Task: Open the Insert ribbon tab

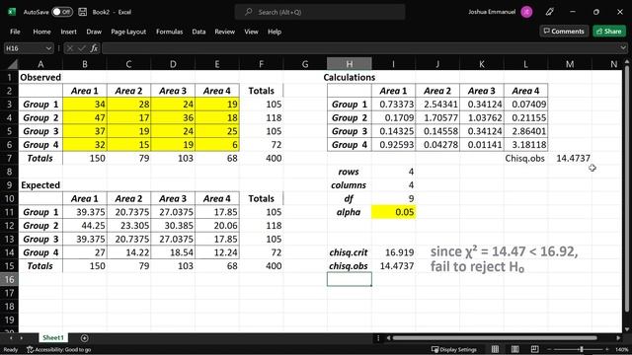Action: [x=68, y=32]
